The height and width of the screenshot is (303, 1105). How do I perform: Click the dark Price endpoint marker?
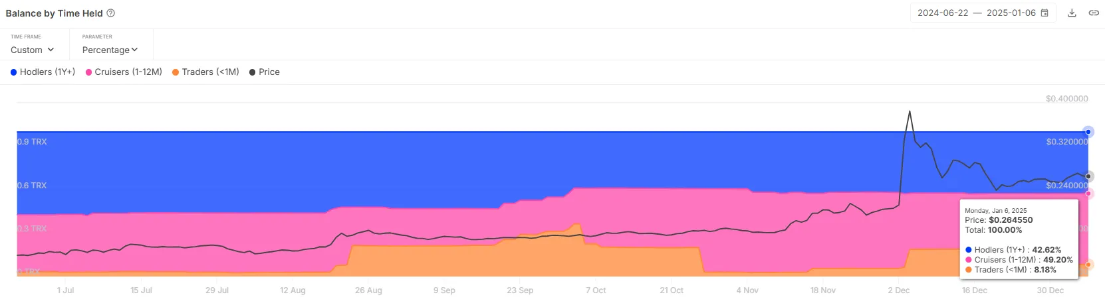click(1088, 176)
